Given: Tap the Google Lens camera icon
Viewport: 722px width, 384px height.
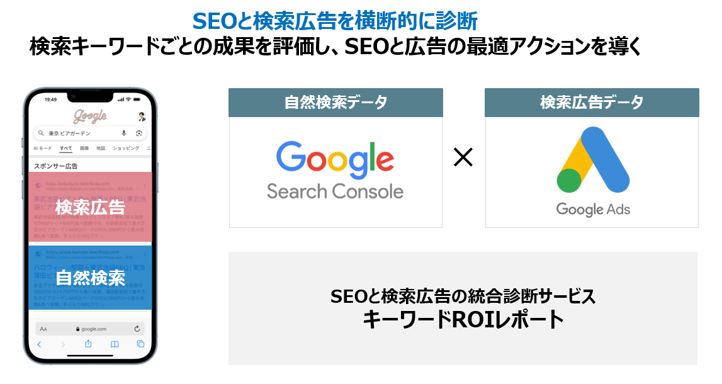Looking at the screenshot, I should [138, 133].
